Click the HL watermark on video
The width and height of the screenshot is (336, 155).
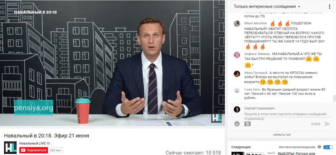[x=216, y=118]
